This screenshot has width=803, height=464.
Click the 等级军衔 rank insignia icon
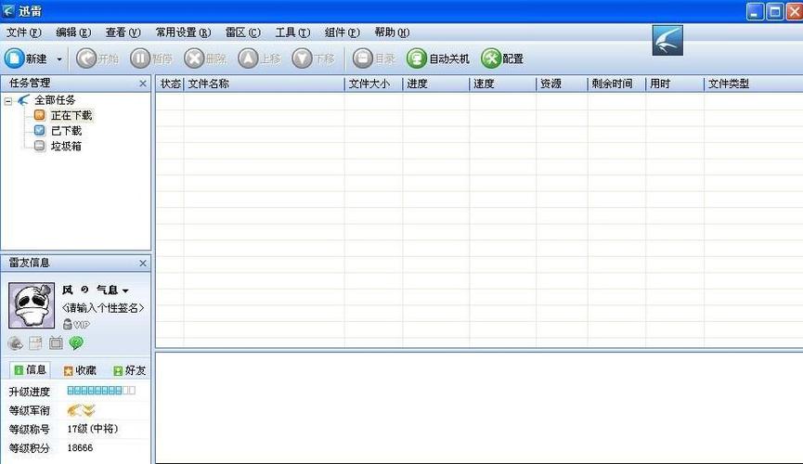(x=81, y=410)
